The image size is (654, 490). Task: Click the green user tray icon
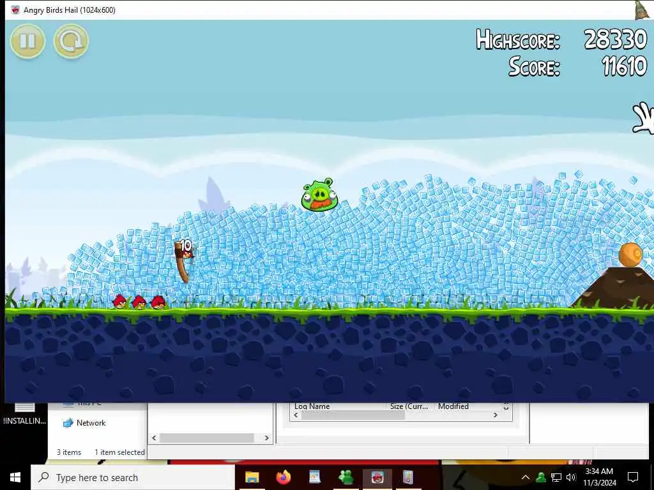pyautogui.click(x=541, y=477)
